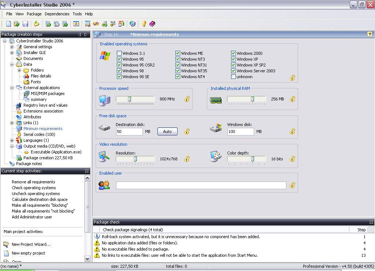Click the Processor speed slider handle
This screenshot has height=271, width=375.
129,99
